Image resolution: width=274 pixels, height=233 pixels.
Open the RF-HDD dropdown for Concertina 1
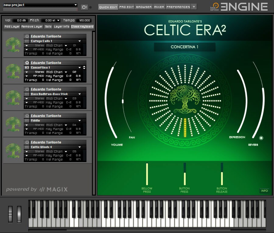tap(26, 76)
